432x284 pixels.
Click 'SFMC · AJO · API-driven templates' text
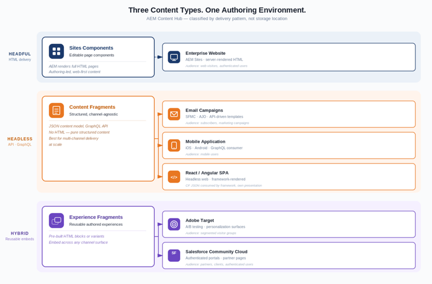(x=214, y=117)
